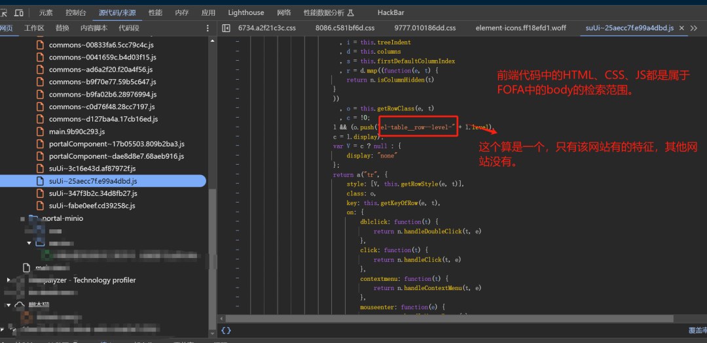Open the 工作区 navigator subtab

pyautogui.click(x=34, y=28)
